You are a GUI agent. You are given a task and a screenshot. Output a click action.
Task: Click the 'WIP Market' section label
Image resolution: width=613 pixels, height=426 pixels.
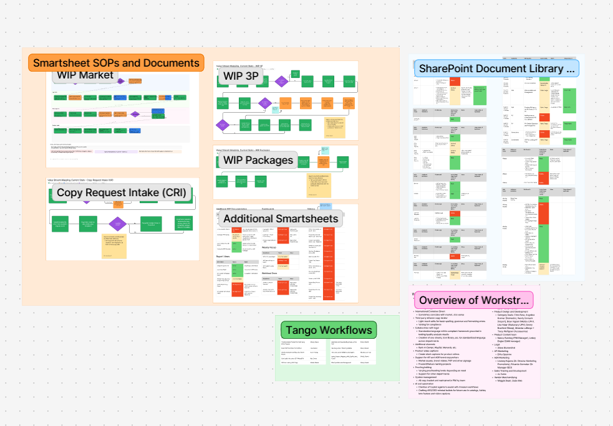coord(85,75)
